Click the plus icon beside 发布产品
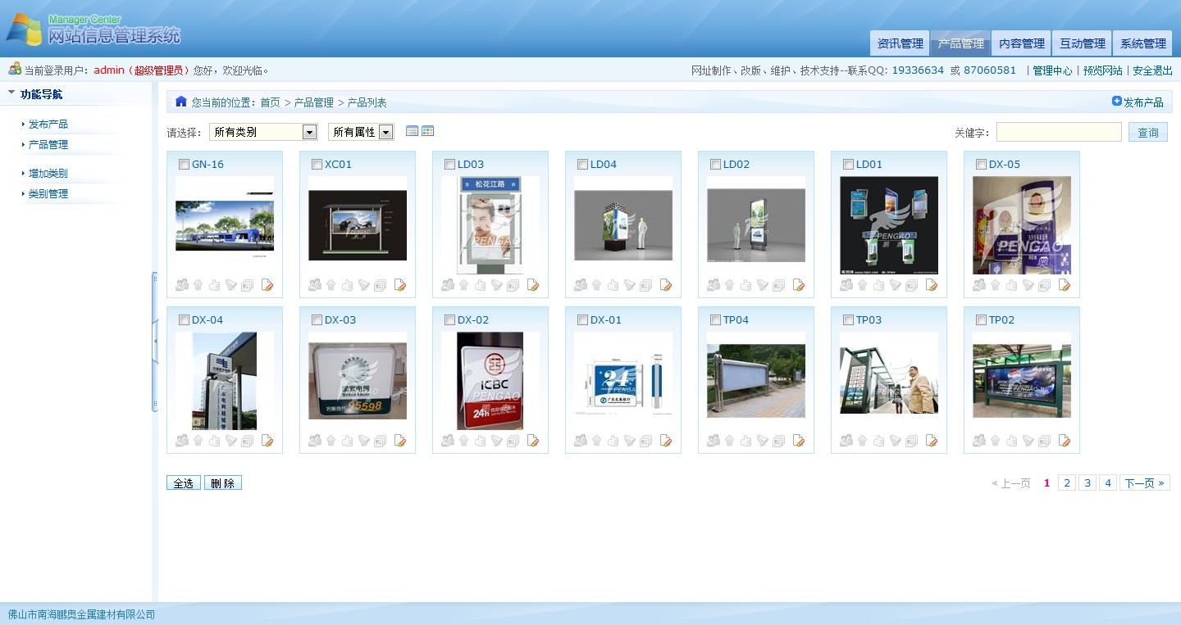This screenshot has width=1181, height=625. click(x=1116, y=102)
